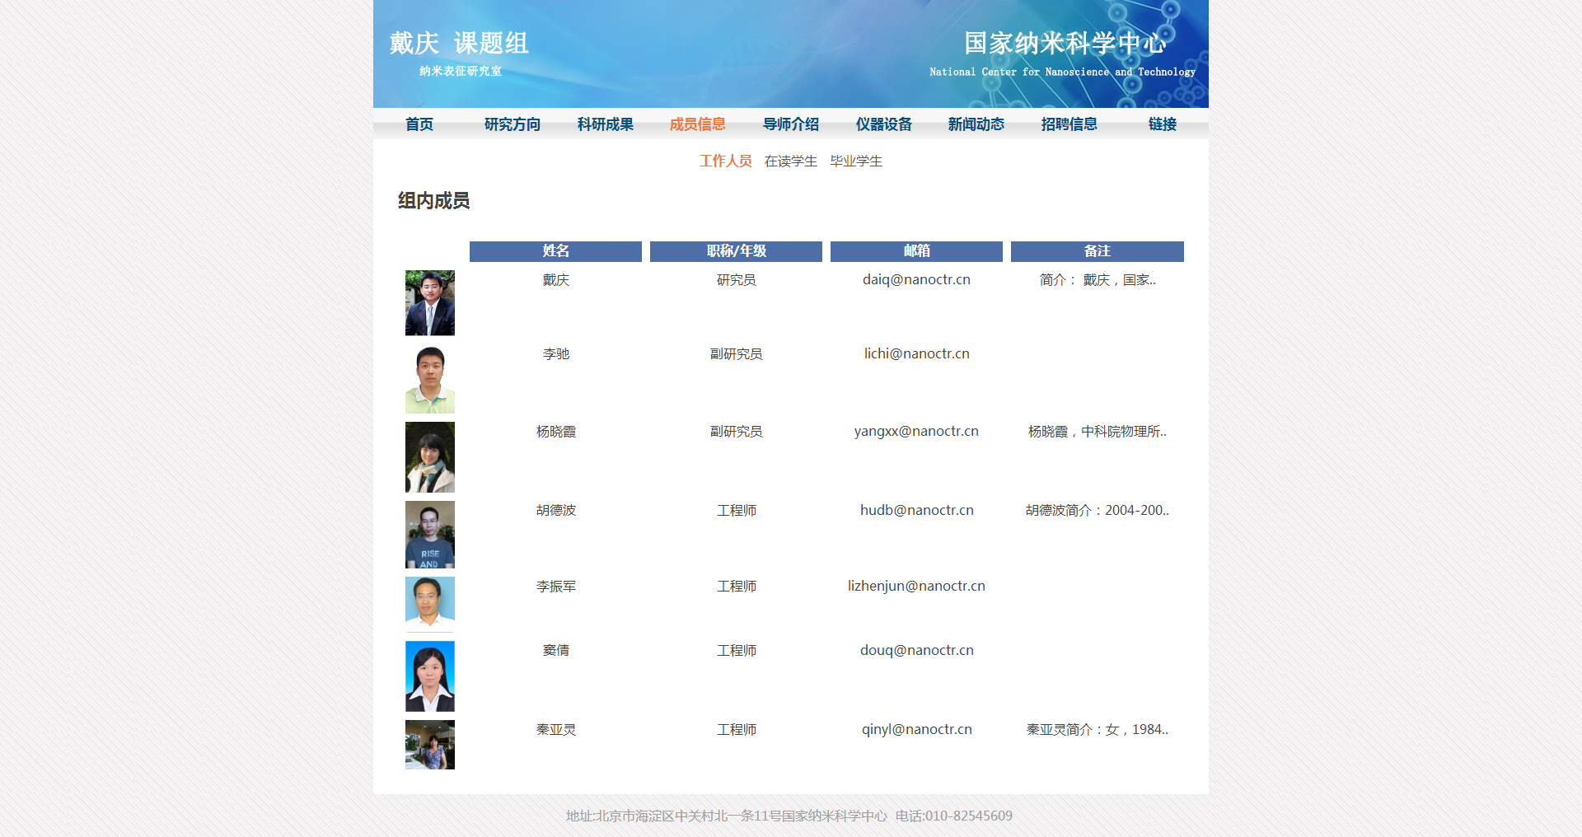Go to 研究方向 in navigation bar
Screen dimensions: 1582x837
(513, 124)
